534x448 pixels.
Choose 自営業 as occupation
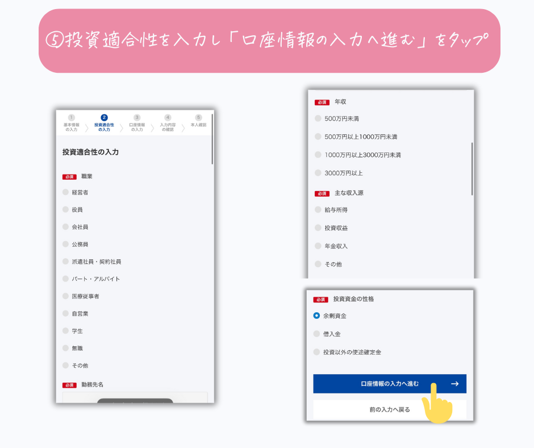pos(66,314)
